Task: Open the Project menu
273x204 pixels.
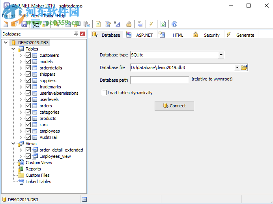Action: tap(9, 16)
